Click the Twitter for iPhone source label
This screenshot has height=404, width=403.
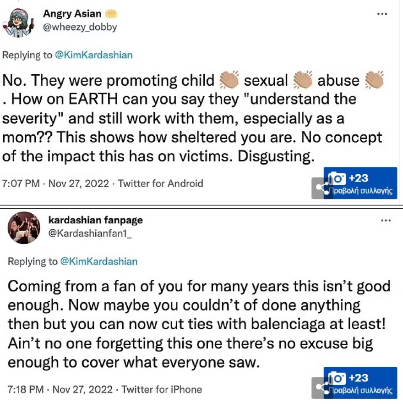pos(162,390)
